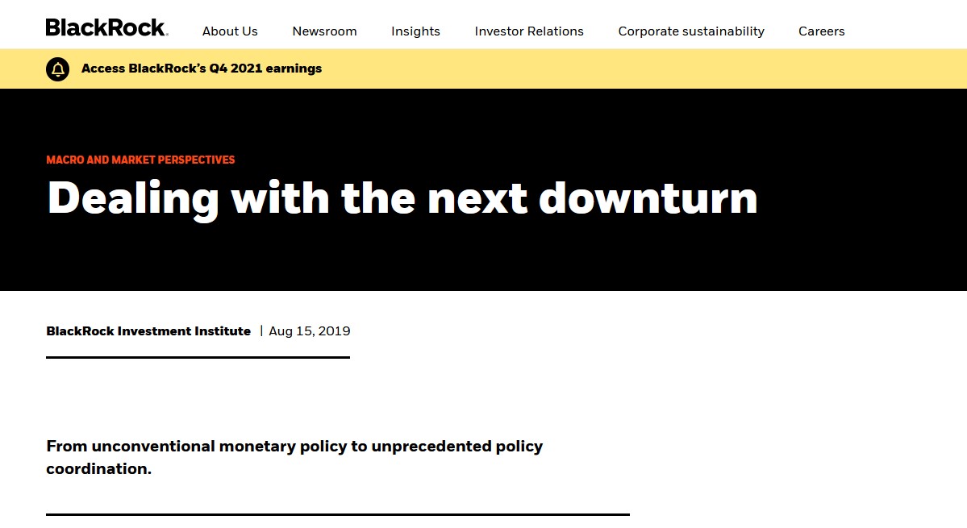Click the yellow announcement bar's empty area
The height and width of the screenshot is (528, 967).
pos(645,69)
